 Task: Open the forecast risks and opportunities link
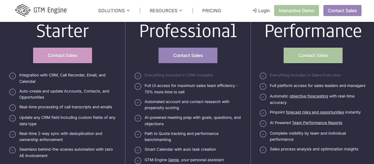click(x=315, y=112)
